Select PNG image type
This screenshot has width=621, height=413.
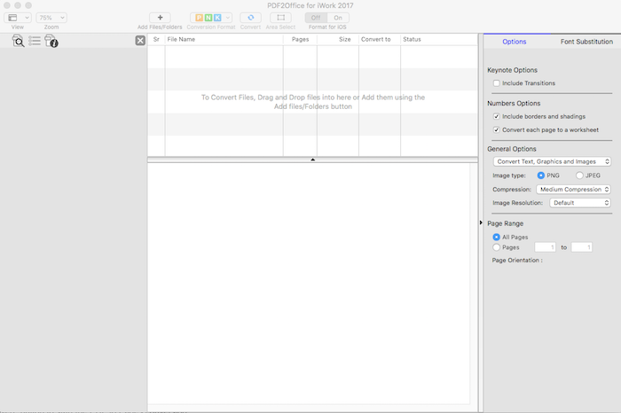click(x=540, y=175)
